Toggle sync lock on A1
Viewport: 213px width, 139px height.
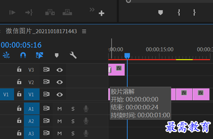[x=46, y=108]
